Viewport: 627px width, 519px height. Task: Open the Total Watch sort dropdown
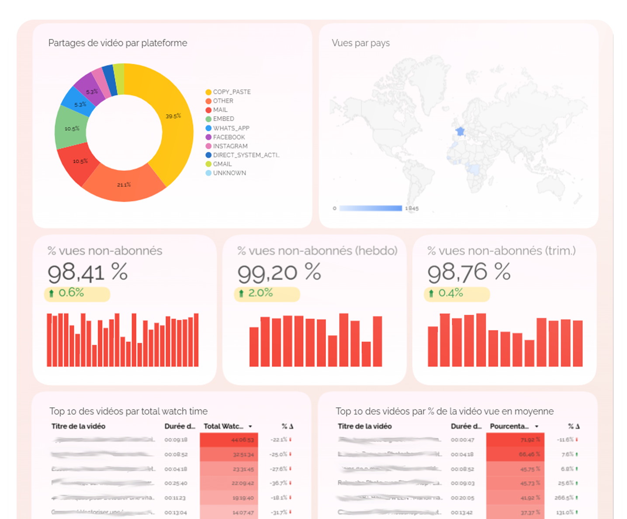250,426
